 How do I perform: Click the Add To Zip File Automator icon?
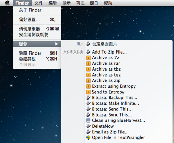click(88, 52)
